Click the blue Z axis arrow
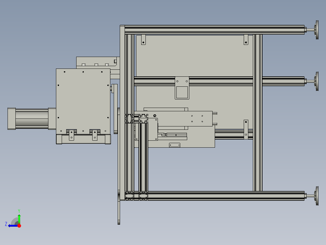Viewport: 326px width, 245px height. 12,226
